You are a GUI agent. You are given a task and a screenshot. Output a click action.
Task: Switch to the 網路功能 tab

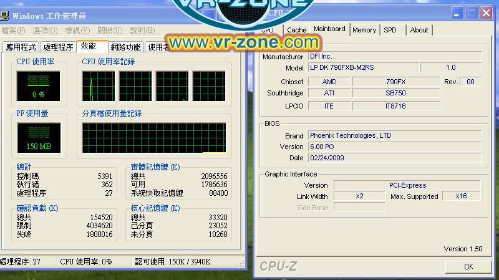(x=126, y=47)
